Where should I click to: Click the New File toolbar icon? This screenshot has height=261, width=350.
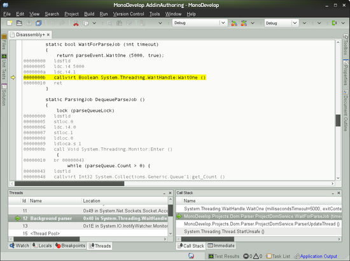pos(10,23)
